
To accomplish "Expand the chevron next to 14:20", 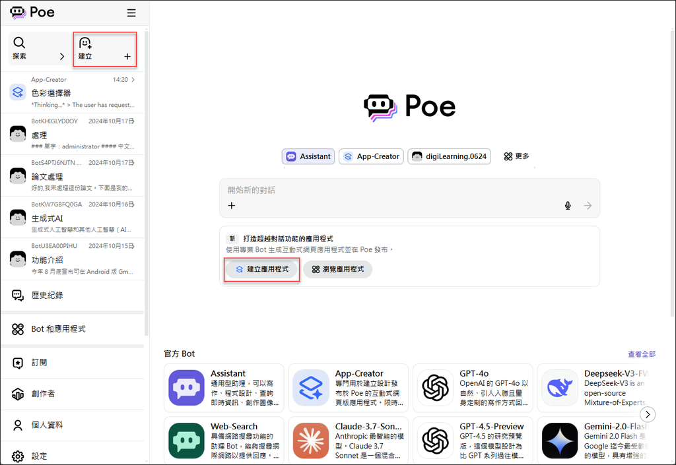I will (133, 80).
